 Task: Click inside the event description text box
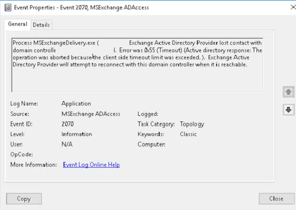tap(137, 65)
